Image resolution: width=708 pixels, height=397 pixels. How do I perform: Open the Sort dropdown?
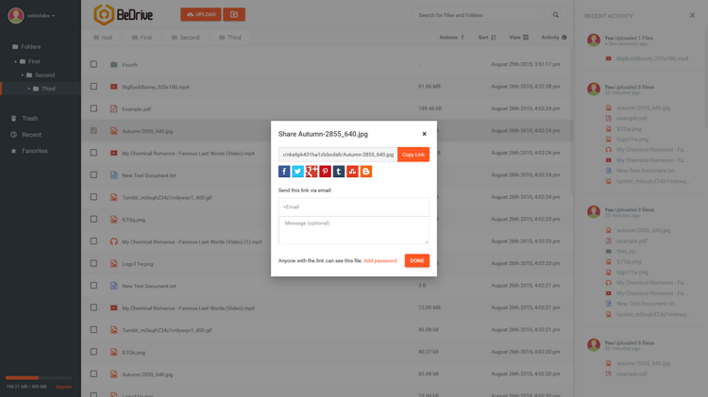[487, 38]
